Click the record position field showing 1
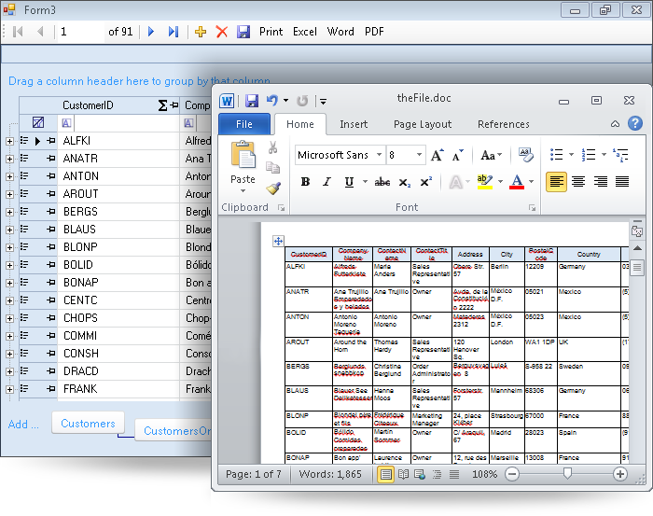 coord(79,32)
